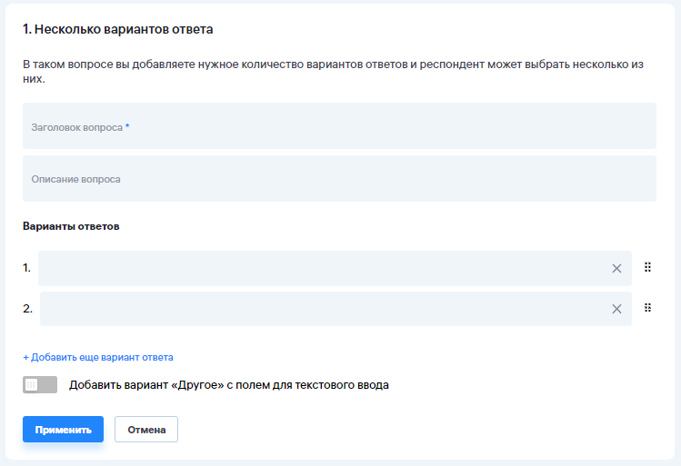The image size is (681, 466).
Task: Click the number label '2.' of second answer
Action: pos(27,309)
